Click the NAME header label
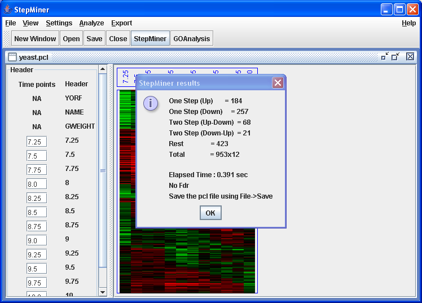The height and width of the screenshot is (303, 422). tap(74, 112)
